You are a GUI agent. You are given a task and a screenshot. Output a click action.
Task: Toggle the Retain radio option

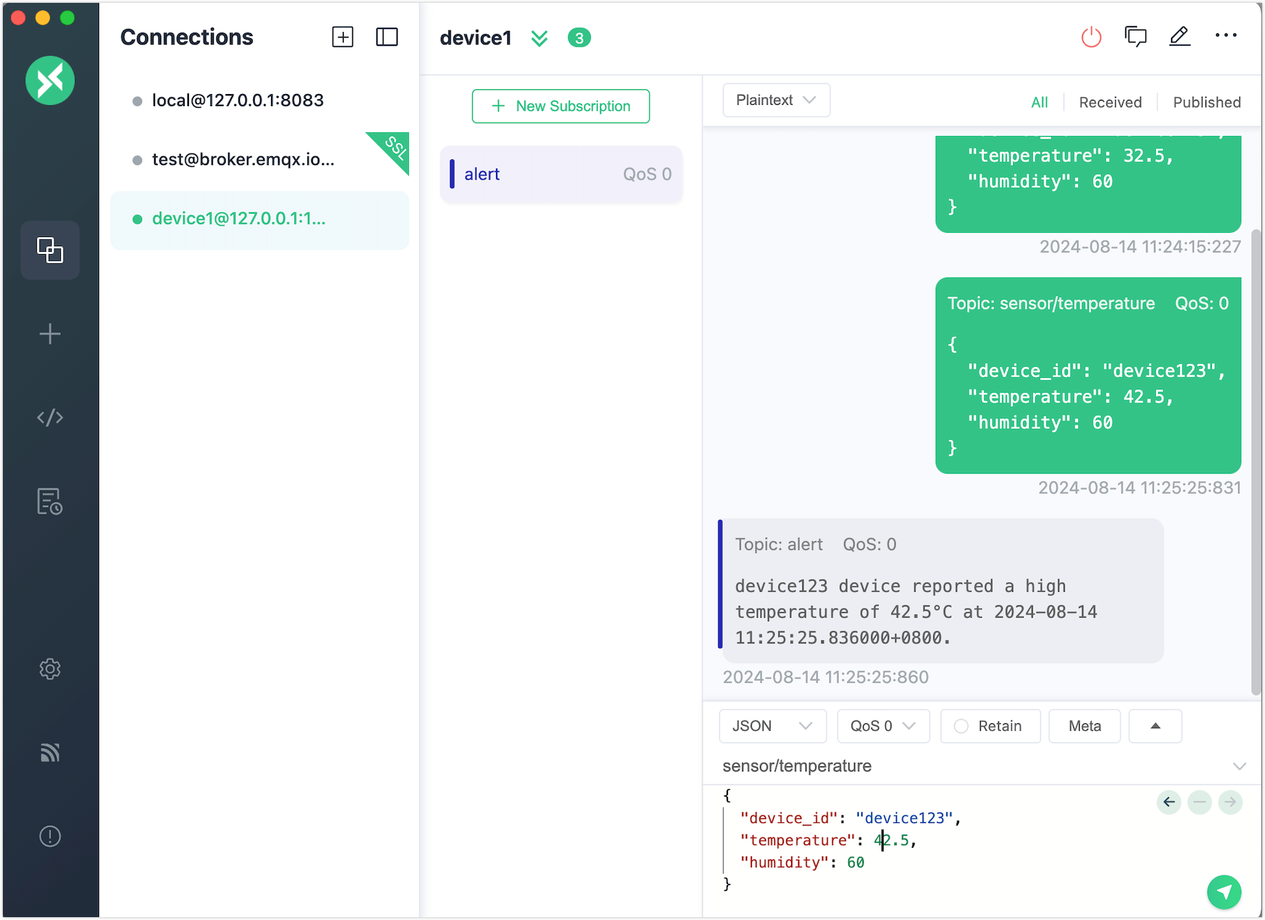tap(961, 726)
